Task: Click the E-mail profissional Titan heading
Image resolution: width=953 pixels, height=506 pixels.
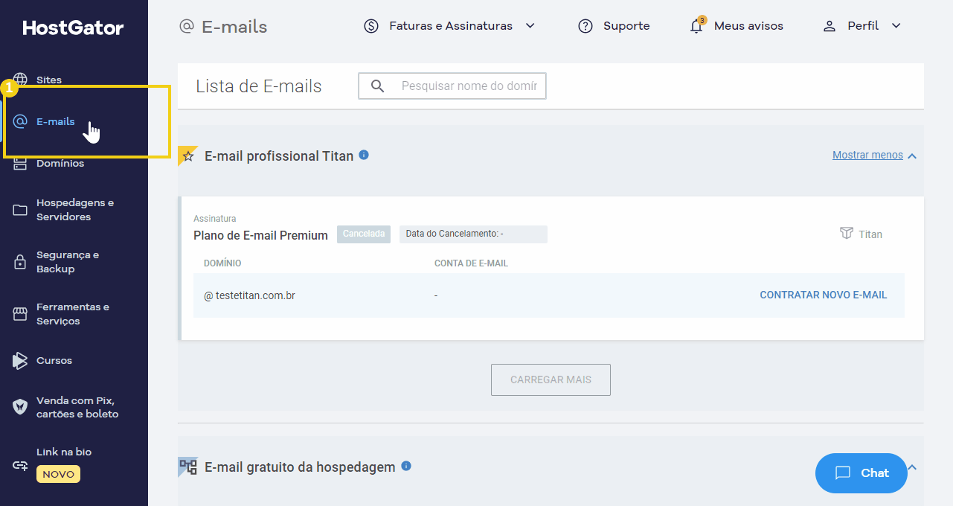Action: pyautogui.click(x=279, y=156)
